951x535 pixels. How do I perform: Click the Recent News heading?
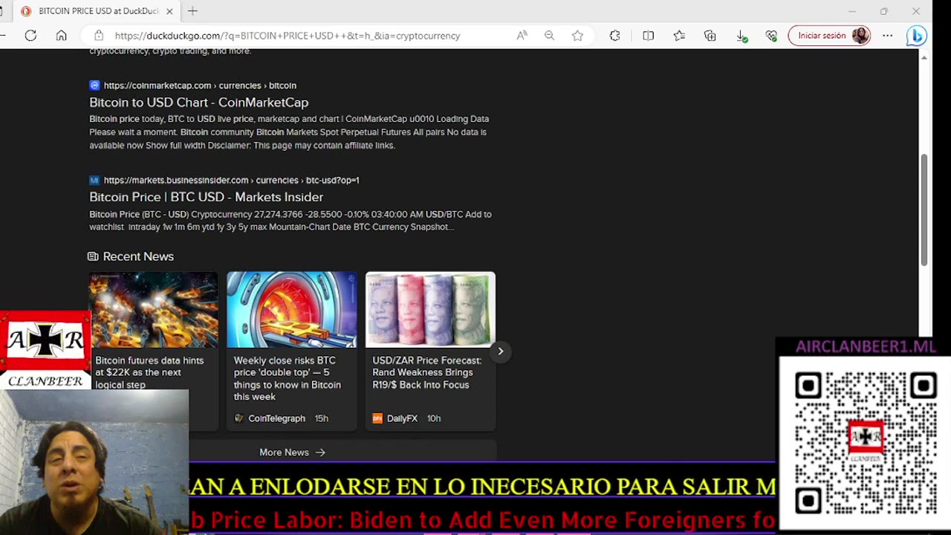[138, 256]
